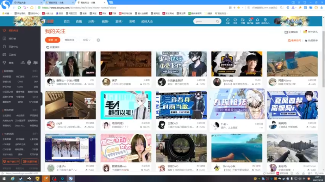This screenshot has height=182, width=325.
Task: Sort by 最常访问
Action: pos(294,40)
